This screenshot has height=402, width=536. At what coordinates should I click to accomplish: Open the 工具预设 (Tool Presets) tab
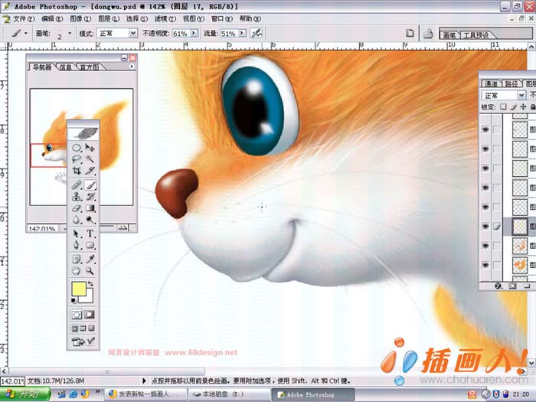[x=476, y=35]
